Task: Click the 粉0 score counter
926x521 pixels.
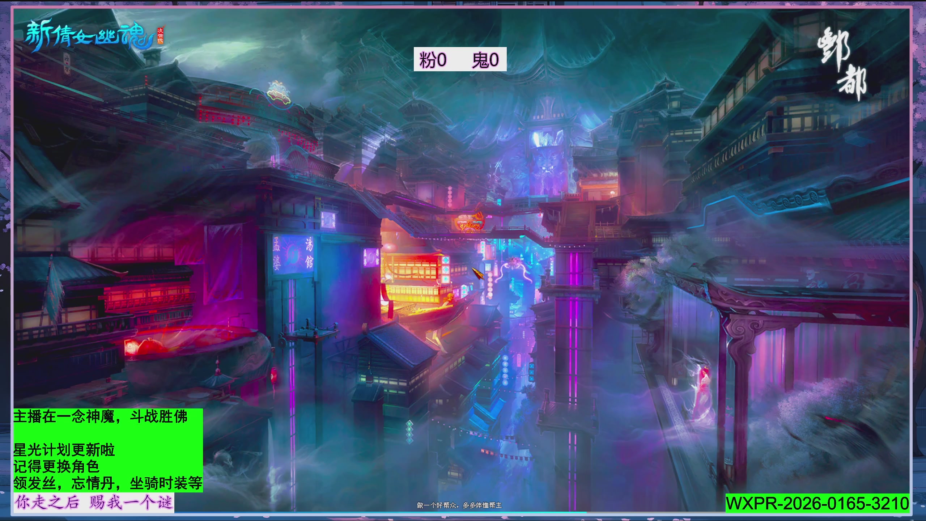Action: (433, 60)
